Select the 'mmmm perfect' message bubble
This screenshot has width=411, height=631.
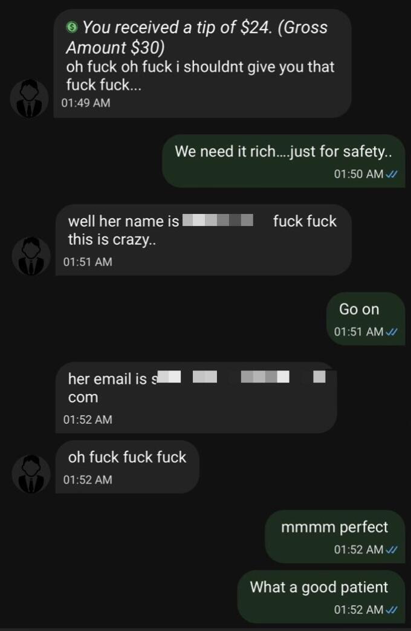(335, 537)
